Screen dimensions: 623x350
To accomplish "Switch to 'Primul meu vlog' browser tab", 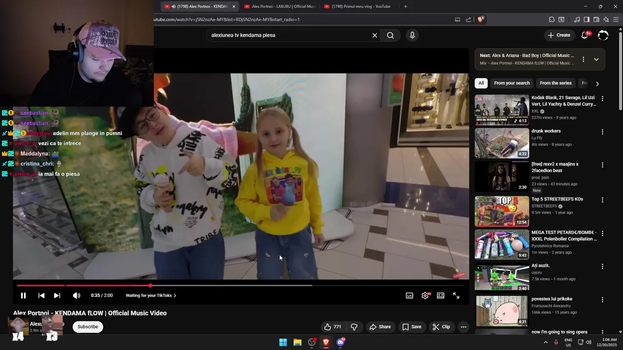I will (x=359, y=6).
